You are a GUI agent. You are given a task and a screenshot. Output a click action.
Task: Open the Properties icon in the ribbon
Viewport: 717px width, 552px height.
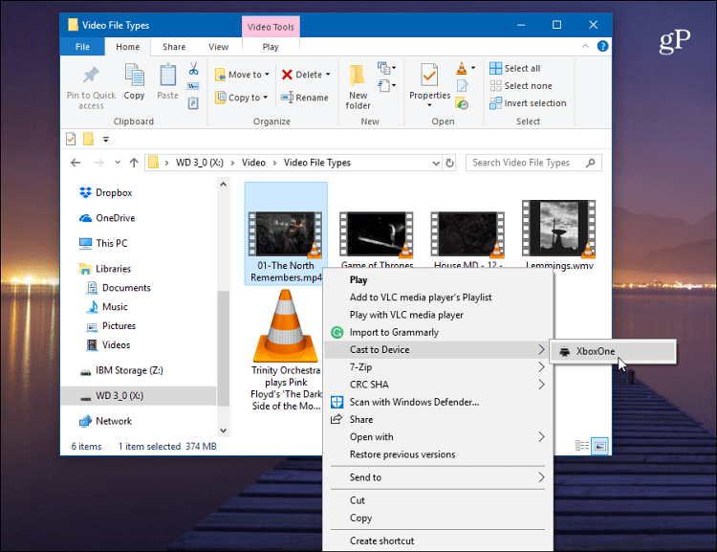click(429, 75)
